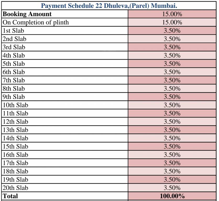Select the 9th Slab label cell
Screen dimensions: 219x201
click(14, 97)
